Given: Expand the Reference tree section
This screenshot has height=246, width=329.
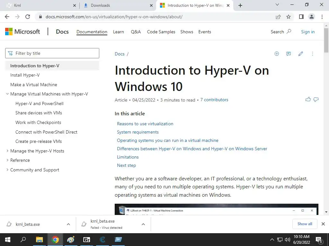Looking at the screenshot, I should click(x=7, y=160).
